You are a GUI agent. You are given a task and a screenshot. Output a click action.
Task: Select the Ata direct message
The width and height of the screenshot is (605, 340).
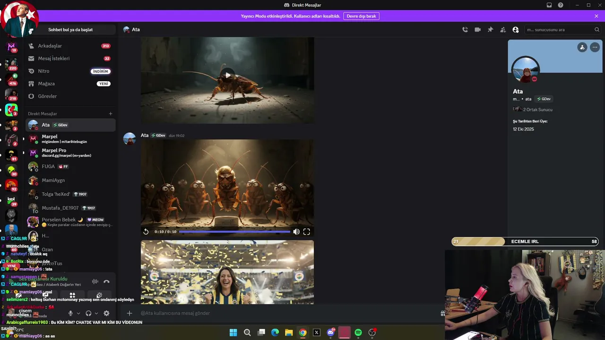(x=70, y=125)
